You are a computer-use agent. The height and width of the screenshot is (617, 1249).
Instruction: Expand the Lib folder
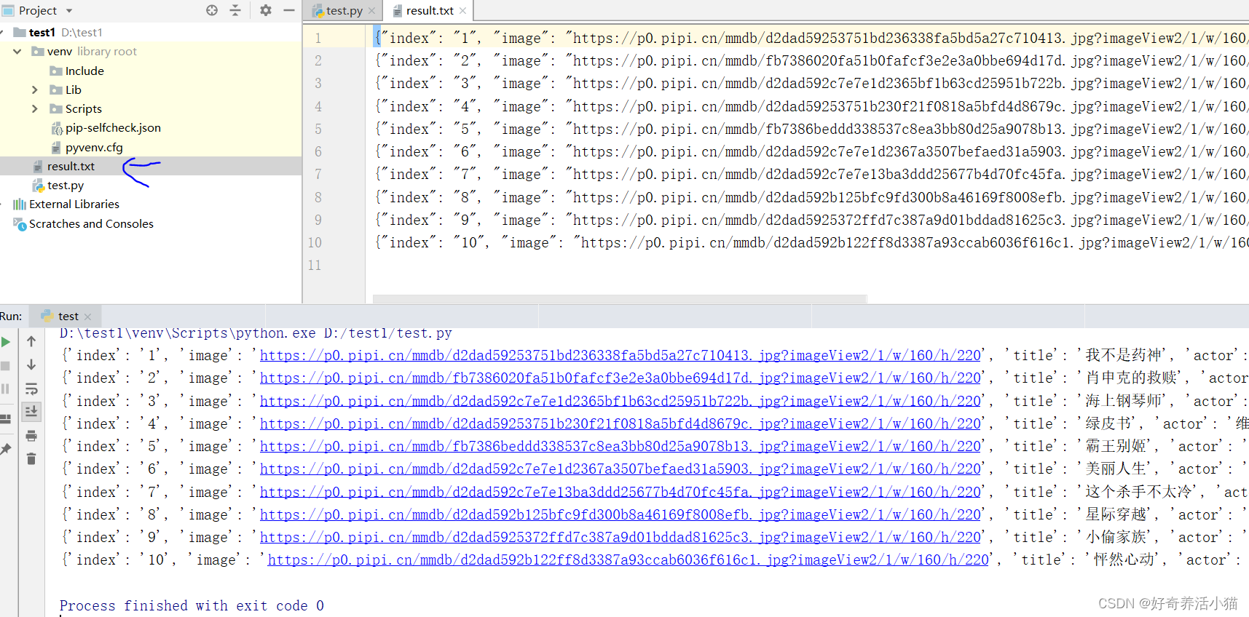[34, 89]
